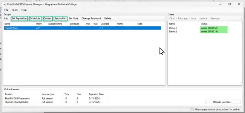Viewport: 245px width, 113px height.
Task: Click the Schedule column header
Action: point(74,24)
